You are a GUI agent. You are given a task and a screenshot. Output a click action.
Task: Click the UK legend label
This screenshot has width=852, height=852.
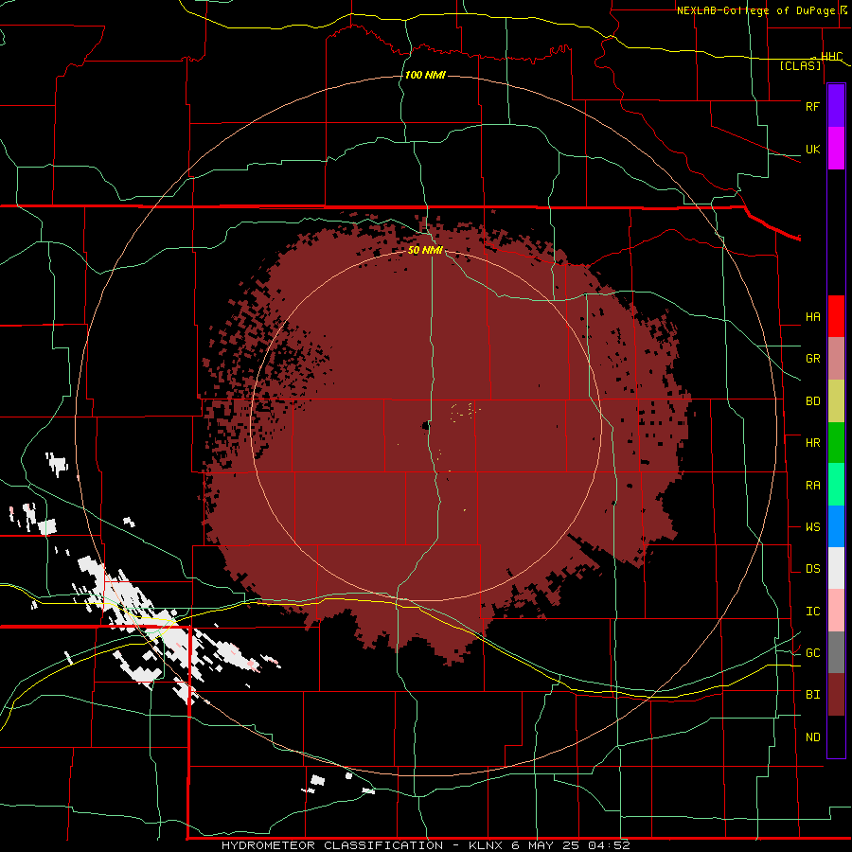coord(812,149)
